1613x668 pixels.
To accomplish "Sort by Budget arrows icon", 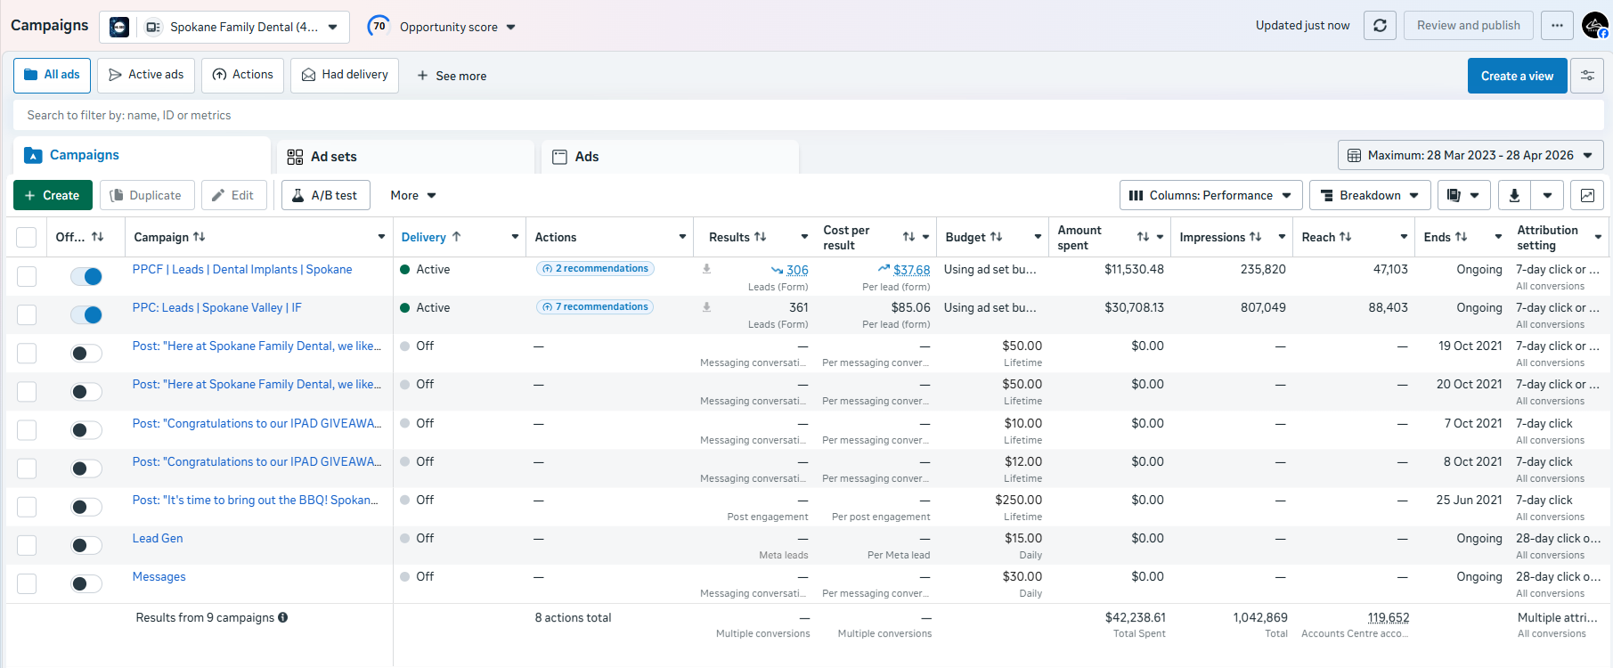I will 997,237.
